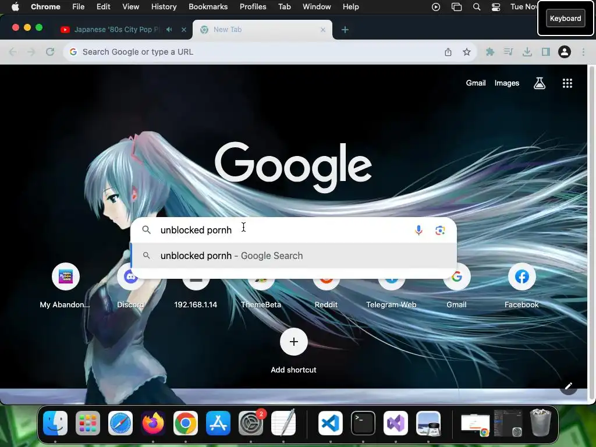Open the Reddit shortcut

(326, 293)
